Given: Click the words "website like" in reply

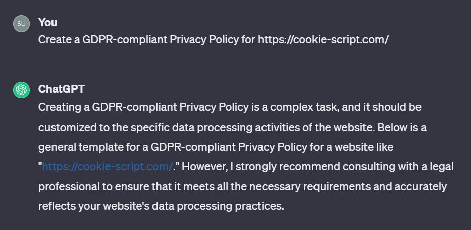Looking at the screenshot, I should [x=364, y=147].
